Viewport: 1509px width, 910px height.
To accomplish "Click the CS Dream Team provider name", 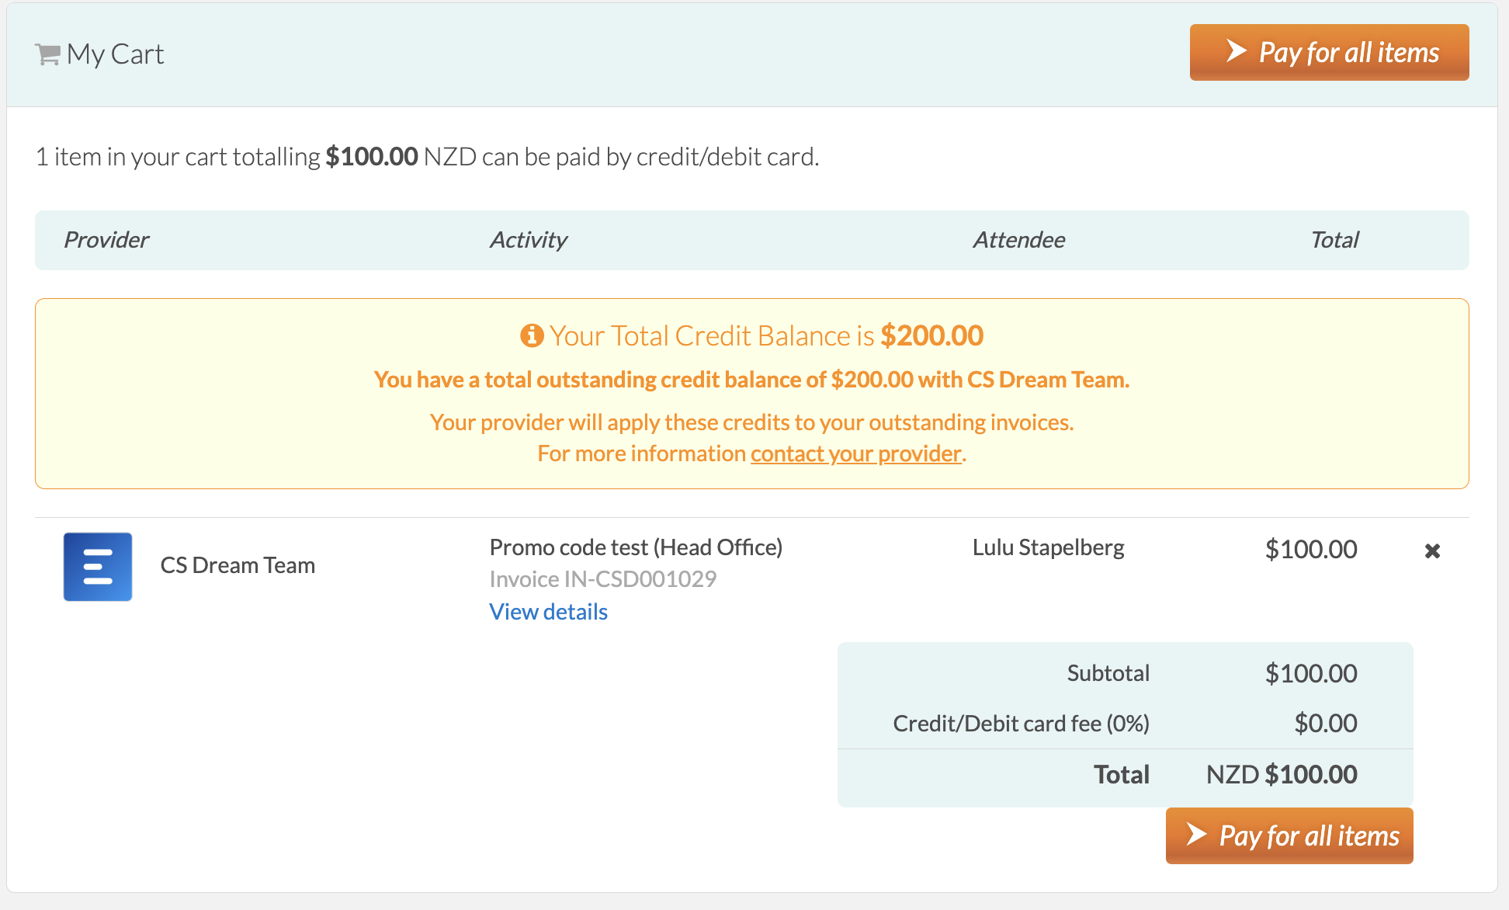I will coord(238,565).
